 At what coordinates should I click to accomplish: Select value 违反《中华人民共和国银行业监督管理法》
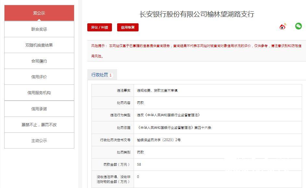click(168, 115)
